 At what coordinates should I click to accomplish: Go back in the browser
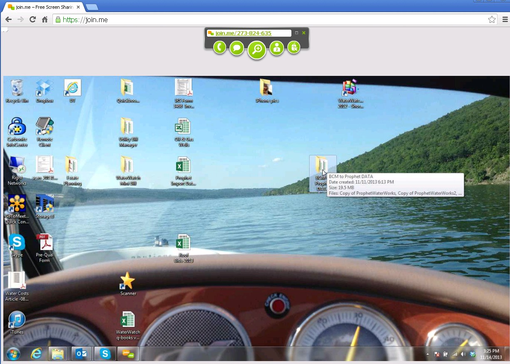point(8,19)
